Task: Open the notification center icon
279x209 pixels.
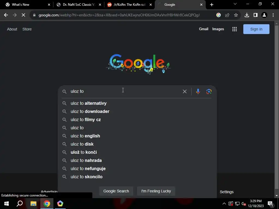Action: coord(270,204)
